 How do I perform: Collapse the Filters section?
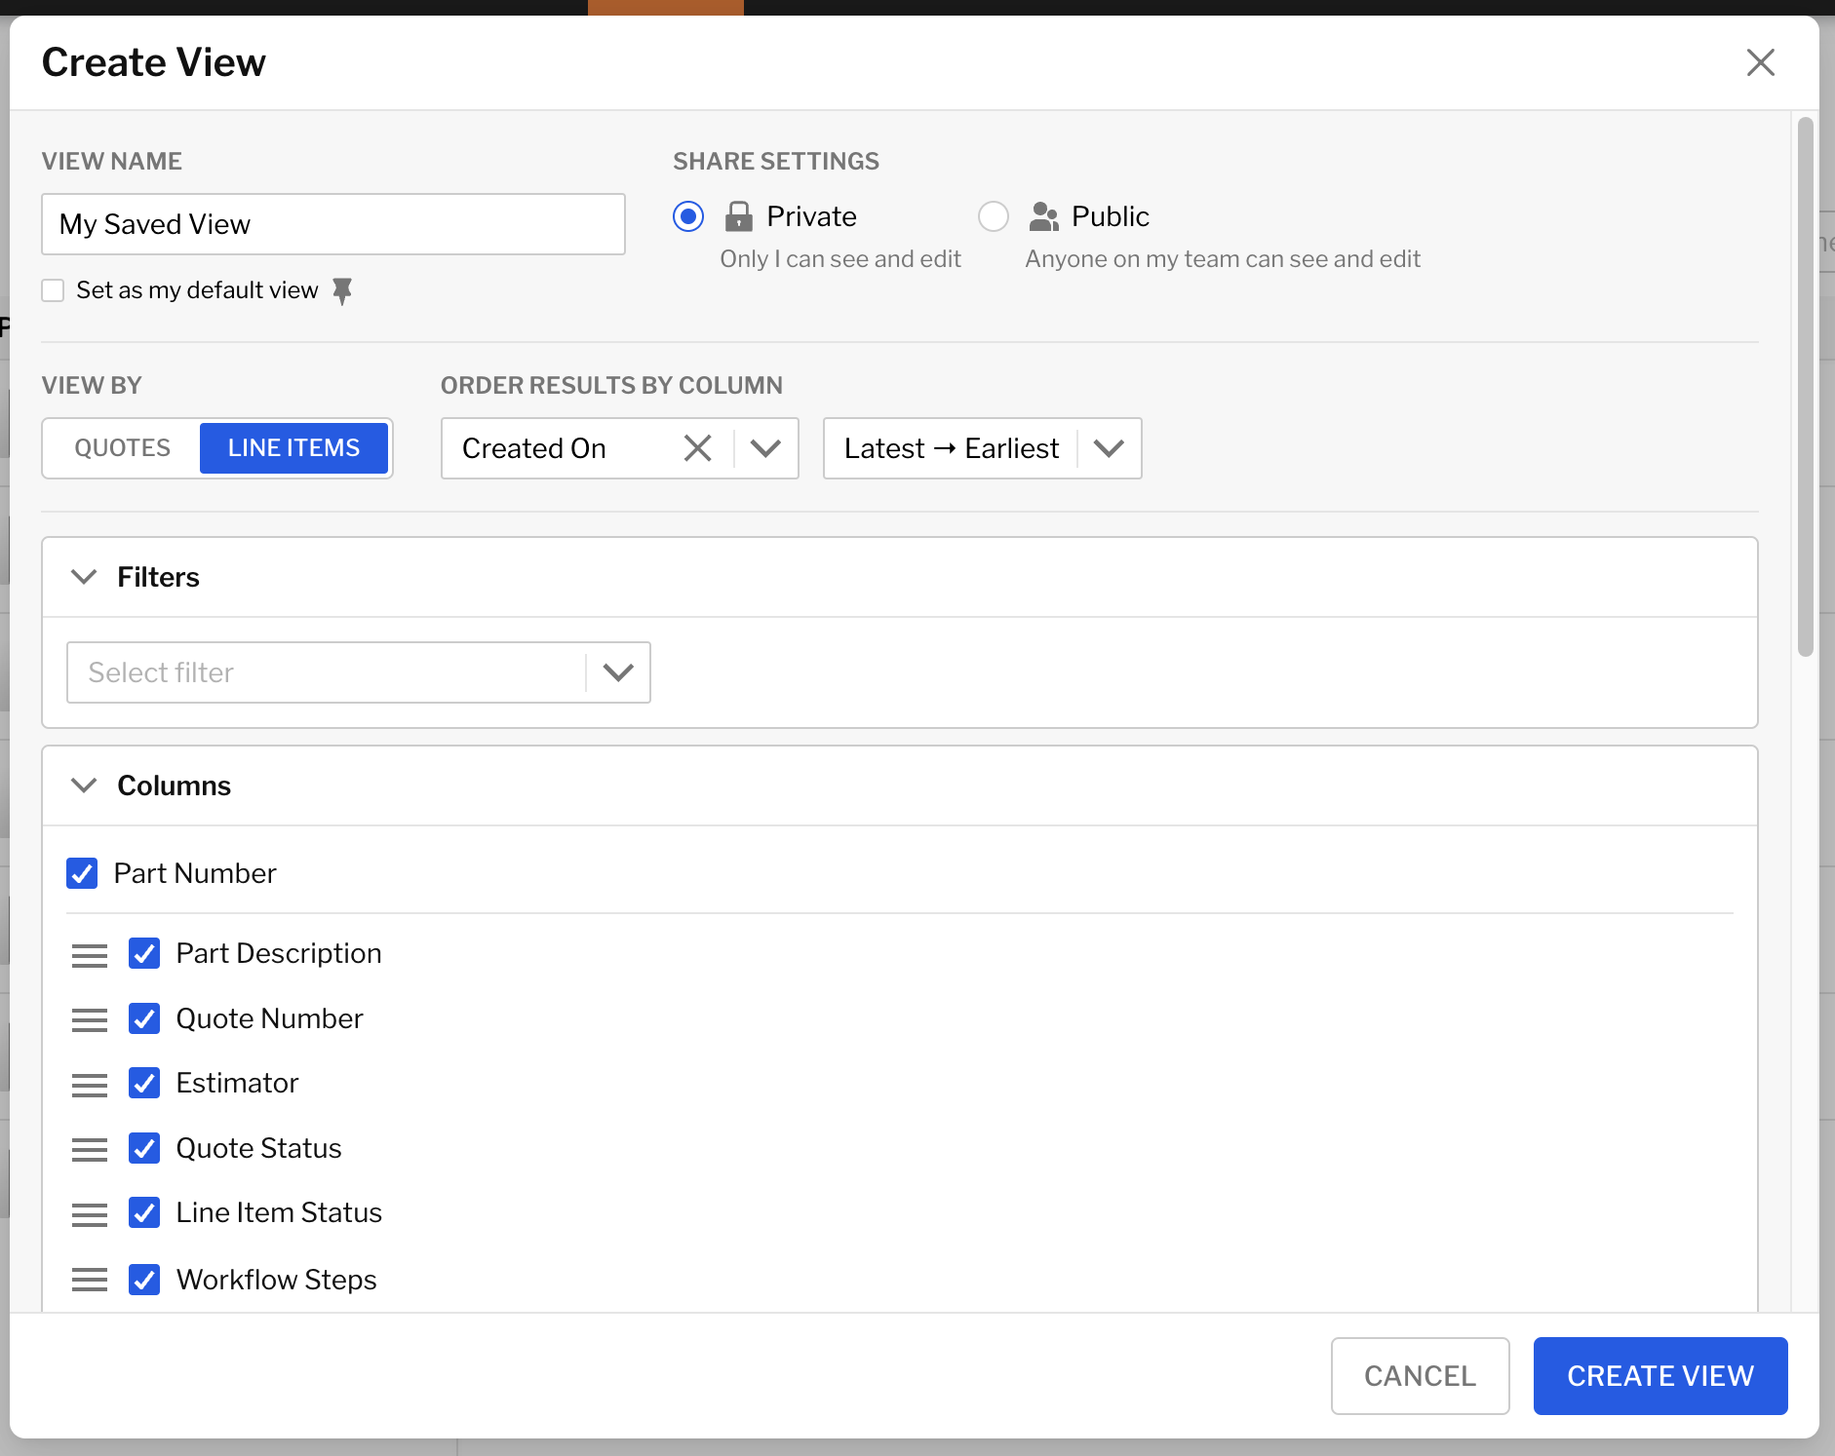click(x=85, y=577)
